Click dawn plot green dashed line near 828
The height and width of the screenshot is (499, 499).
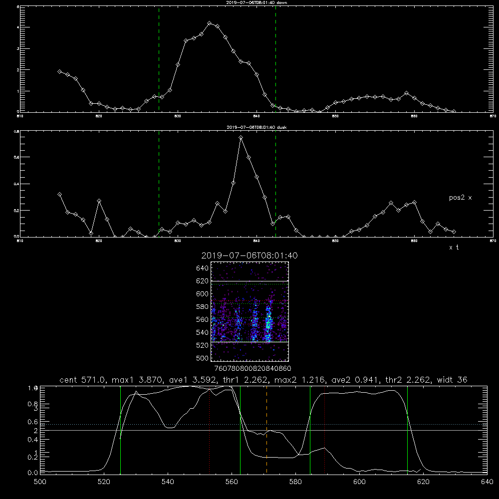click(159, 59)
